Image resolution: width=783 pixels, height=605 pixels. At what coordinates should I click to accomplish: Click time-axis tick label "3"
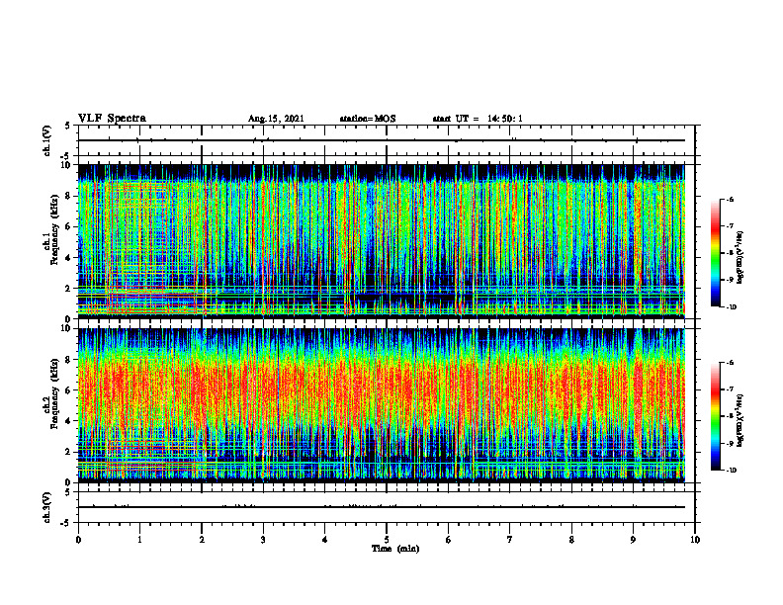263,540
